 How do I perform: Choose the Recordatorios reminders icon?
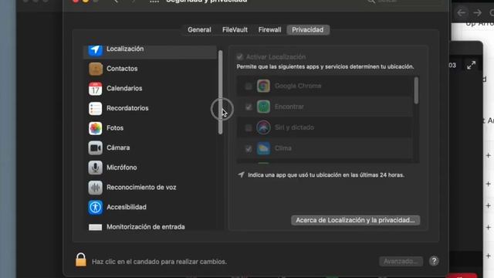pyautogui.click(x=95, y=109)
